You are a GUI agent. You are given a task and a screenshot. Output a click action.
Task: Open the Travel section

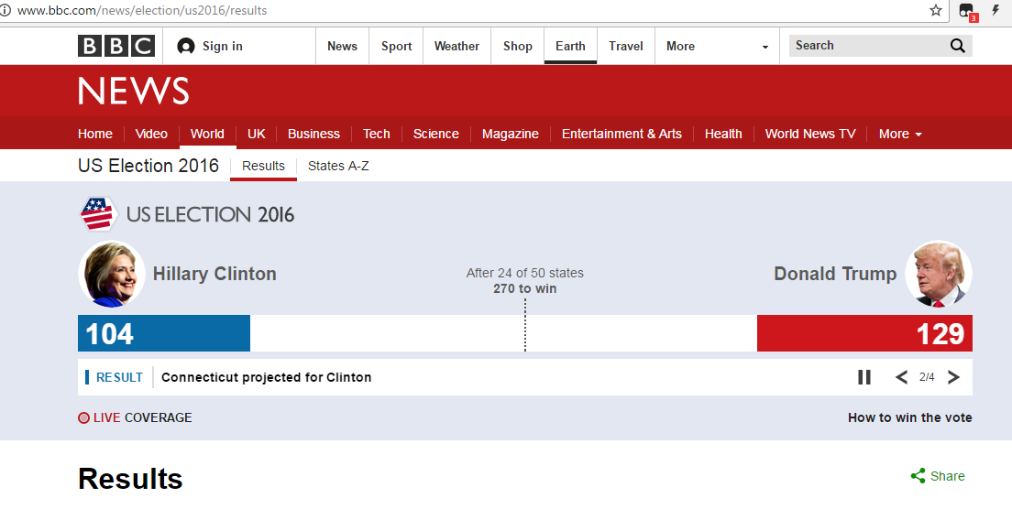click(626, 47)
